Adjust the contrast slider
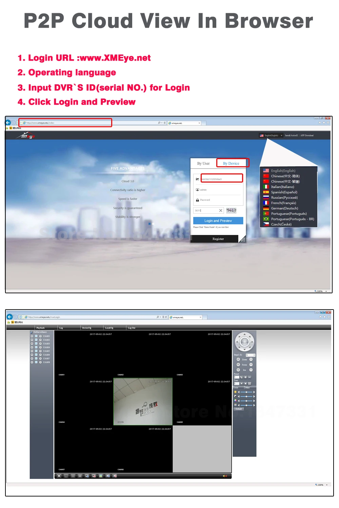Screen dimensions: 339x508 coord(246,397)
